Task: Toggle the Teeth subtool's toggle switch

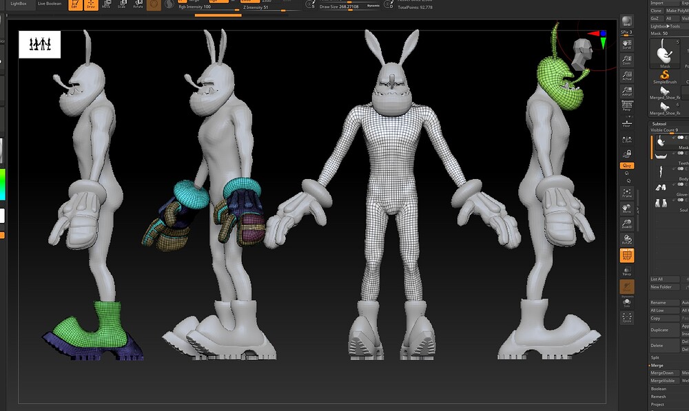Action: click(681, 154)
